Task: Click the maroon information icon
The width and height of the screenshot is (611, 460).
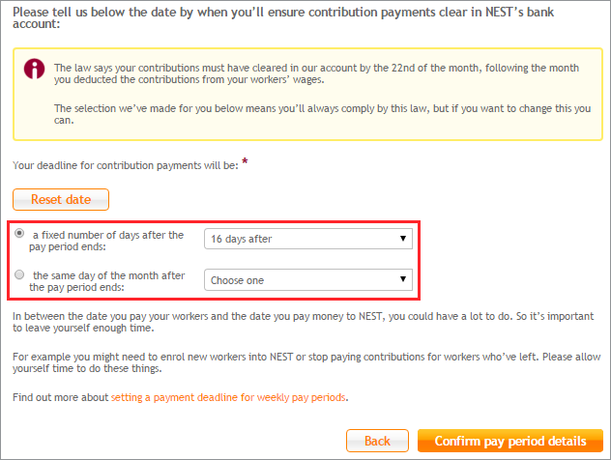Action: point(34,69)
